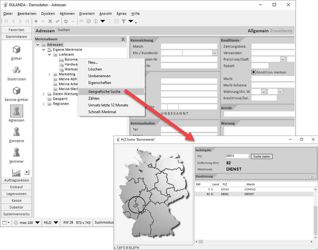
Task: Toggle the Kondition merken checkbox
Action: pyautogui.click(x=253, y=72)
